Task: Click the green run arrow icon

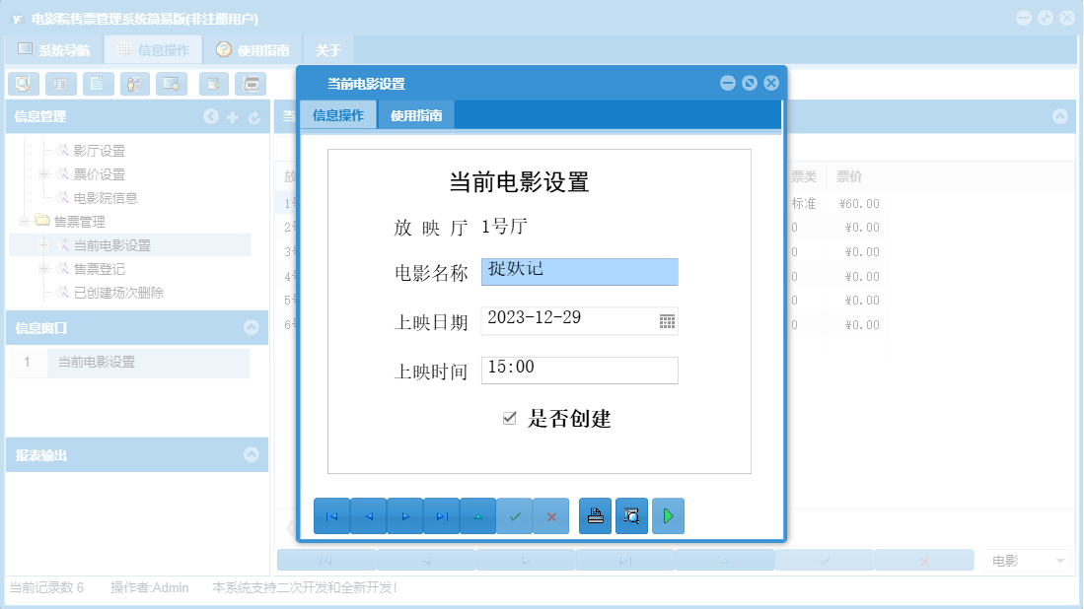Action: (x=668, y=515)
